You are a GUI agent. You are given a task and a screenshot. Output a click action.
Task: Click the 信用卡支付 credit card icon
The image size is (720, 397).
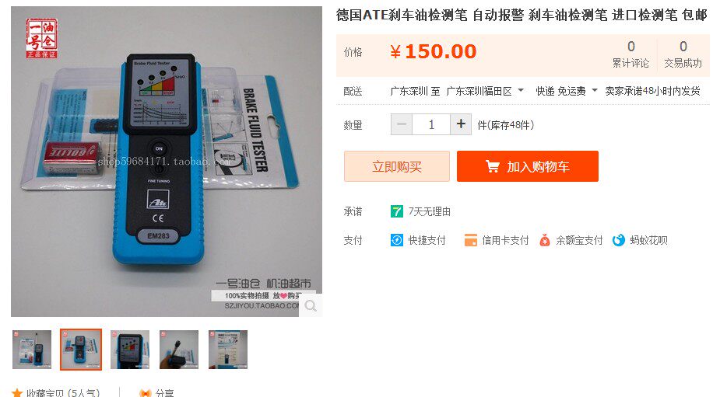point(471,240)
